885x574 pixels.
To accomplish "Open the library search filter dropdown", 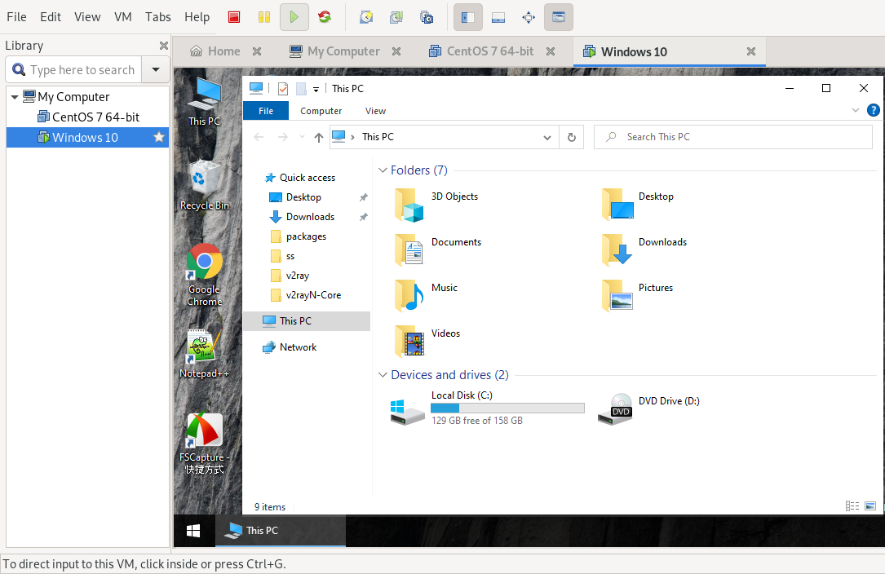I will pos(156,69).
